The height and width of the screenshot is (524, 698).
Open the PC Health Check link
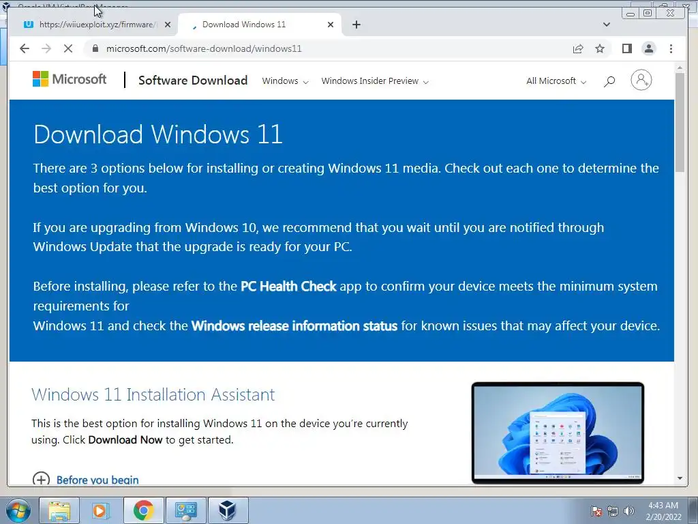point(288,286)
